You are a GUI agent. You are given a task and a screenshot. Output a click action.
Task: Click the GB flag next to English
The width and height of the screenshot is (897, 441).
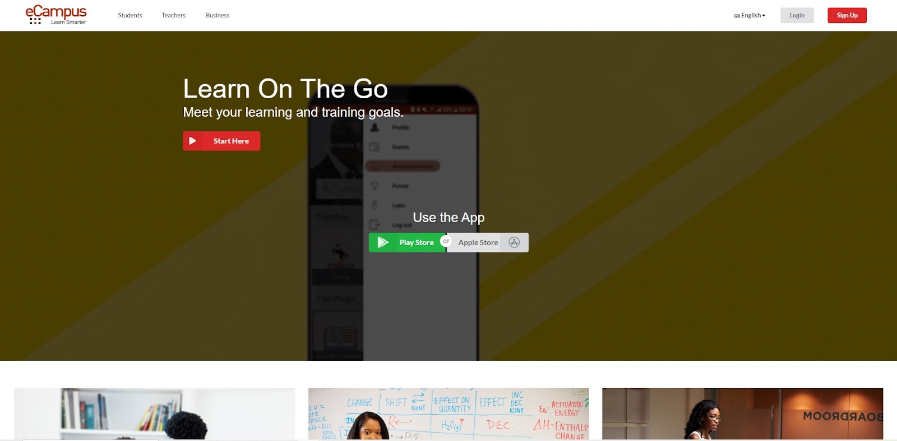[737, 16]
